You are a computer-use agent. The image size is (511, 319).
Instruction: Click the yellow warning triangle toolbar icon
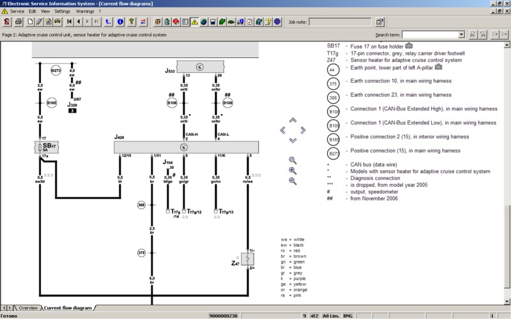click(194, 22)
